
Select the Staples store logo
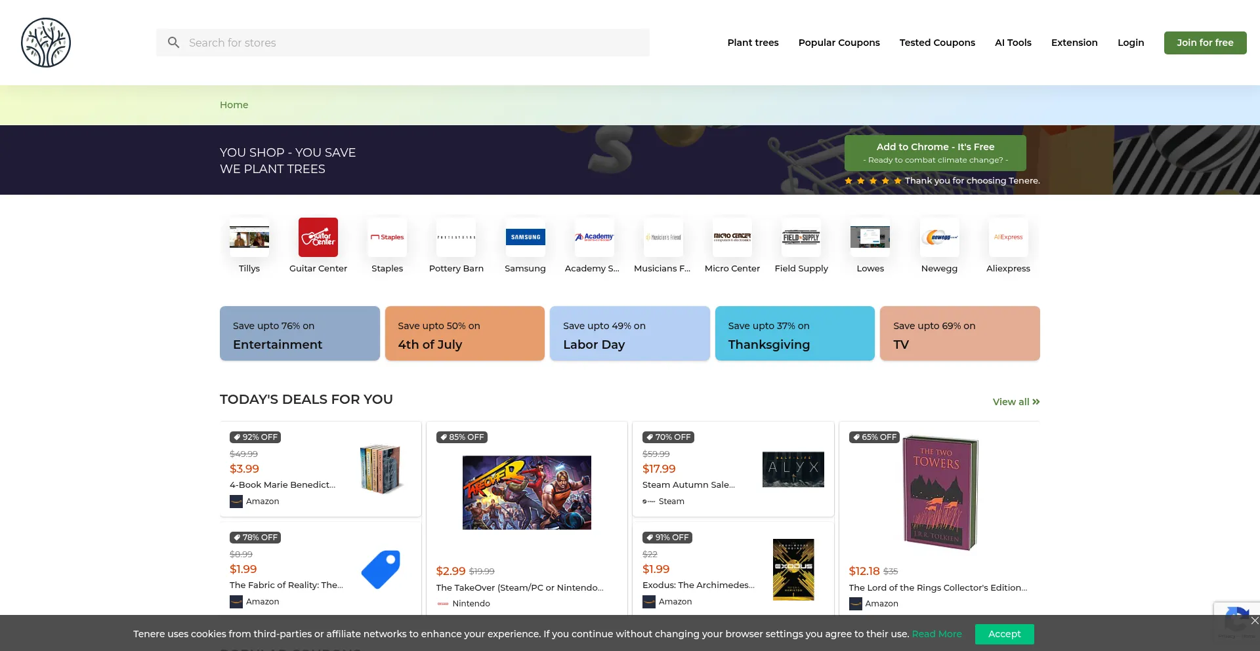(387, 237)
